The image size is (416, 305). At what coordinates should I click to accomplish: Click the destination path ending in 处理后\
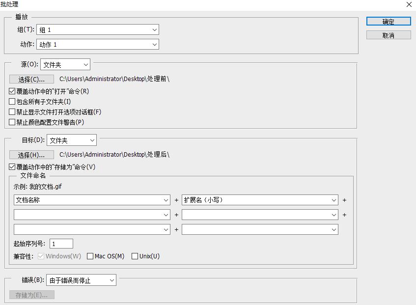click(x=114, y=155)
